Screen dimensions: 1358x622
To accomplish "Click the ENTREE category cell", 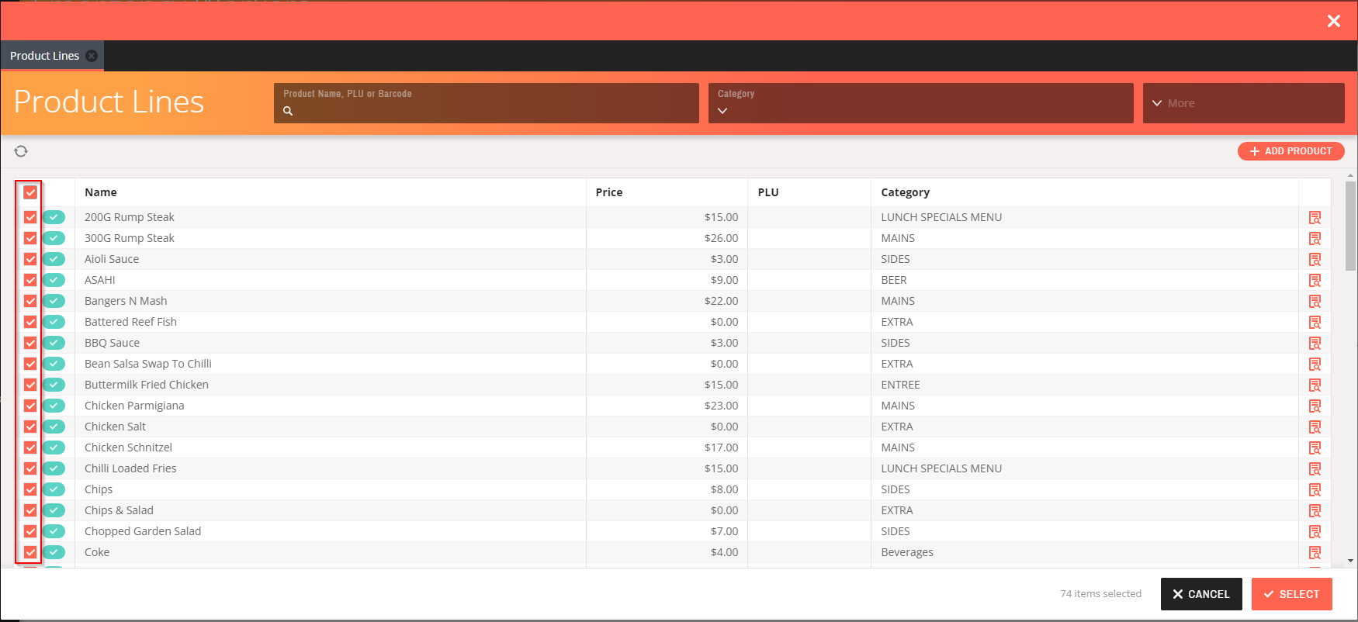I will click(x=1085, y=385).
